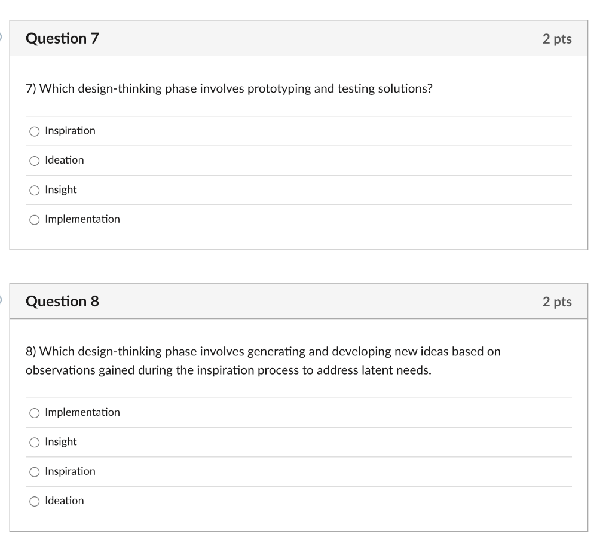
Task: Click the arrow marker beside Question 8
Action: click(x=2, y=299)
